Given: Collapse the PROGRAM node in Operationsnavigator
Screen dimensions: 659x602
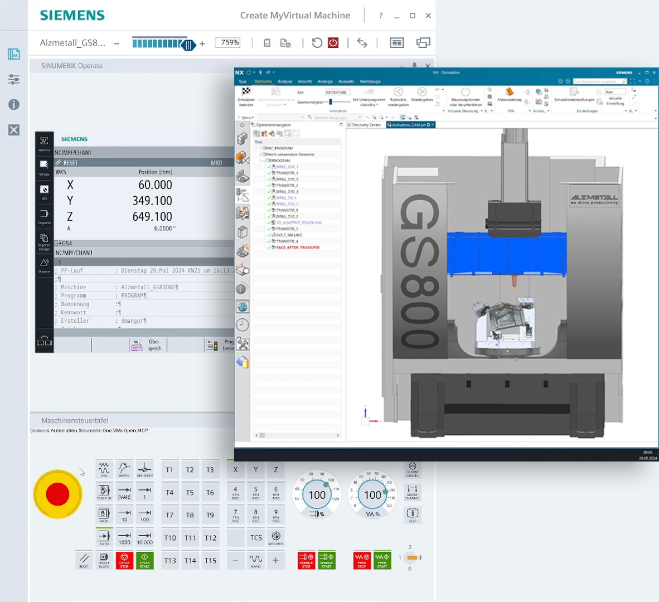Looking at the screenshot, I should tap(260, 161).
